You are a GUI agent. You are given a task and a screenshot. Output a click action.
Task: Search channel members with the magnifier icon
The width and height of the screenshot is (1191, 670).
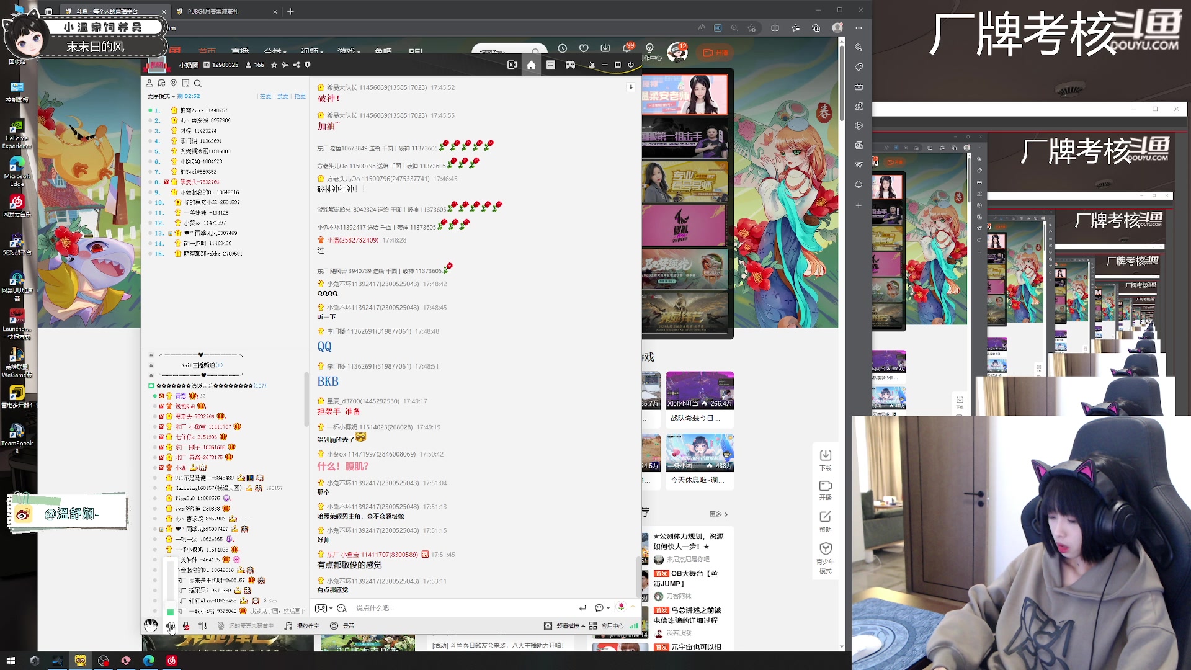tap(198, 83)
